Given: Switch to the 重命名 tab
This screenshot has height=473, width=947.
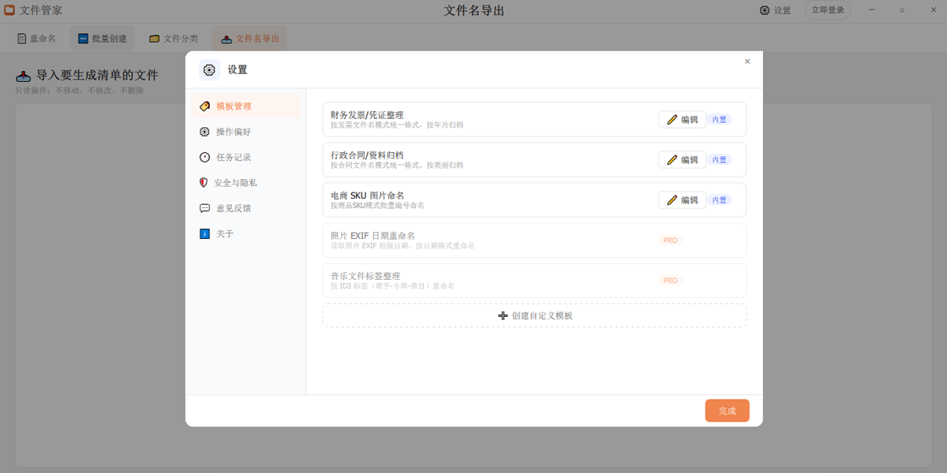Looking at the screenshot, I should pyautogui.click(x=37, y=39).
